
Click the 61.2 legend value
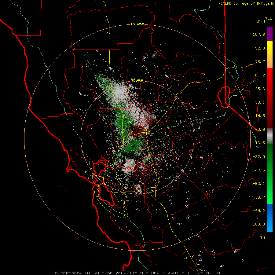click(x=260, y=75)
